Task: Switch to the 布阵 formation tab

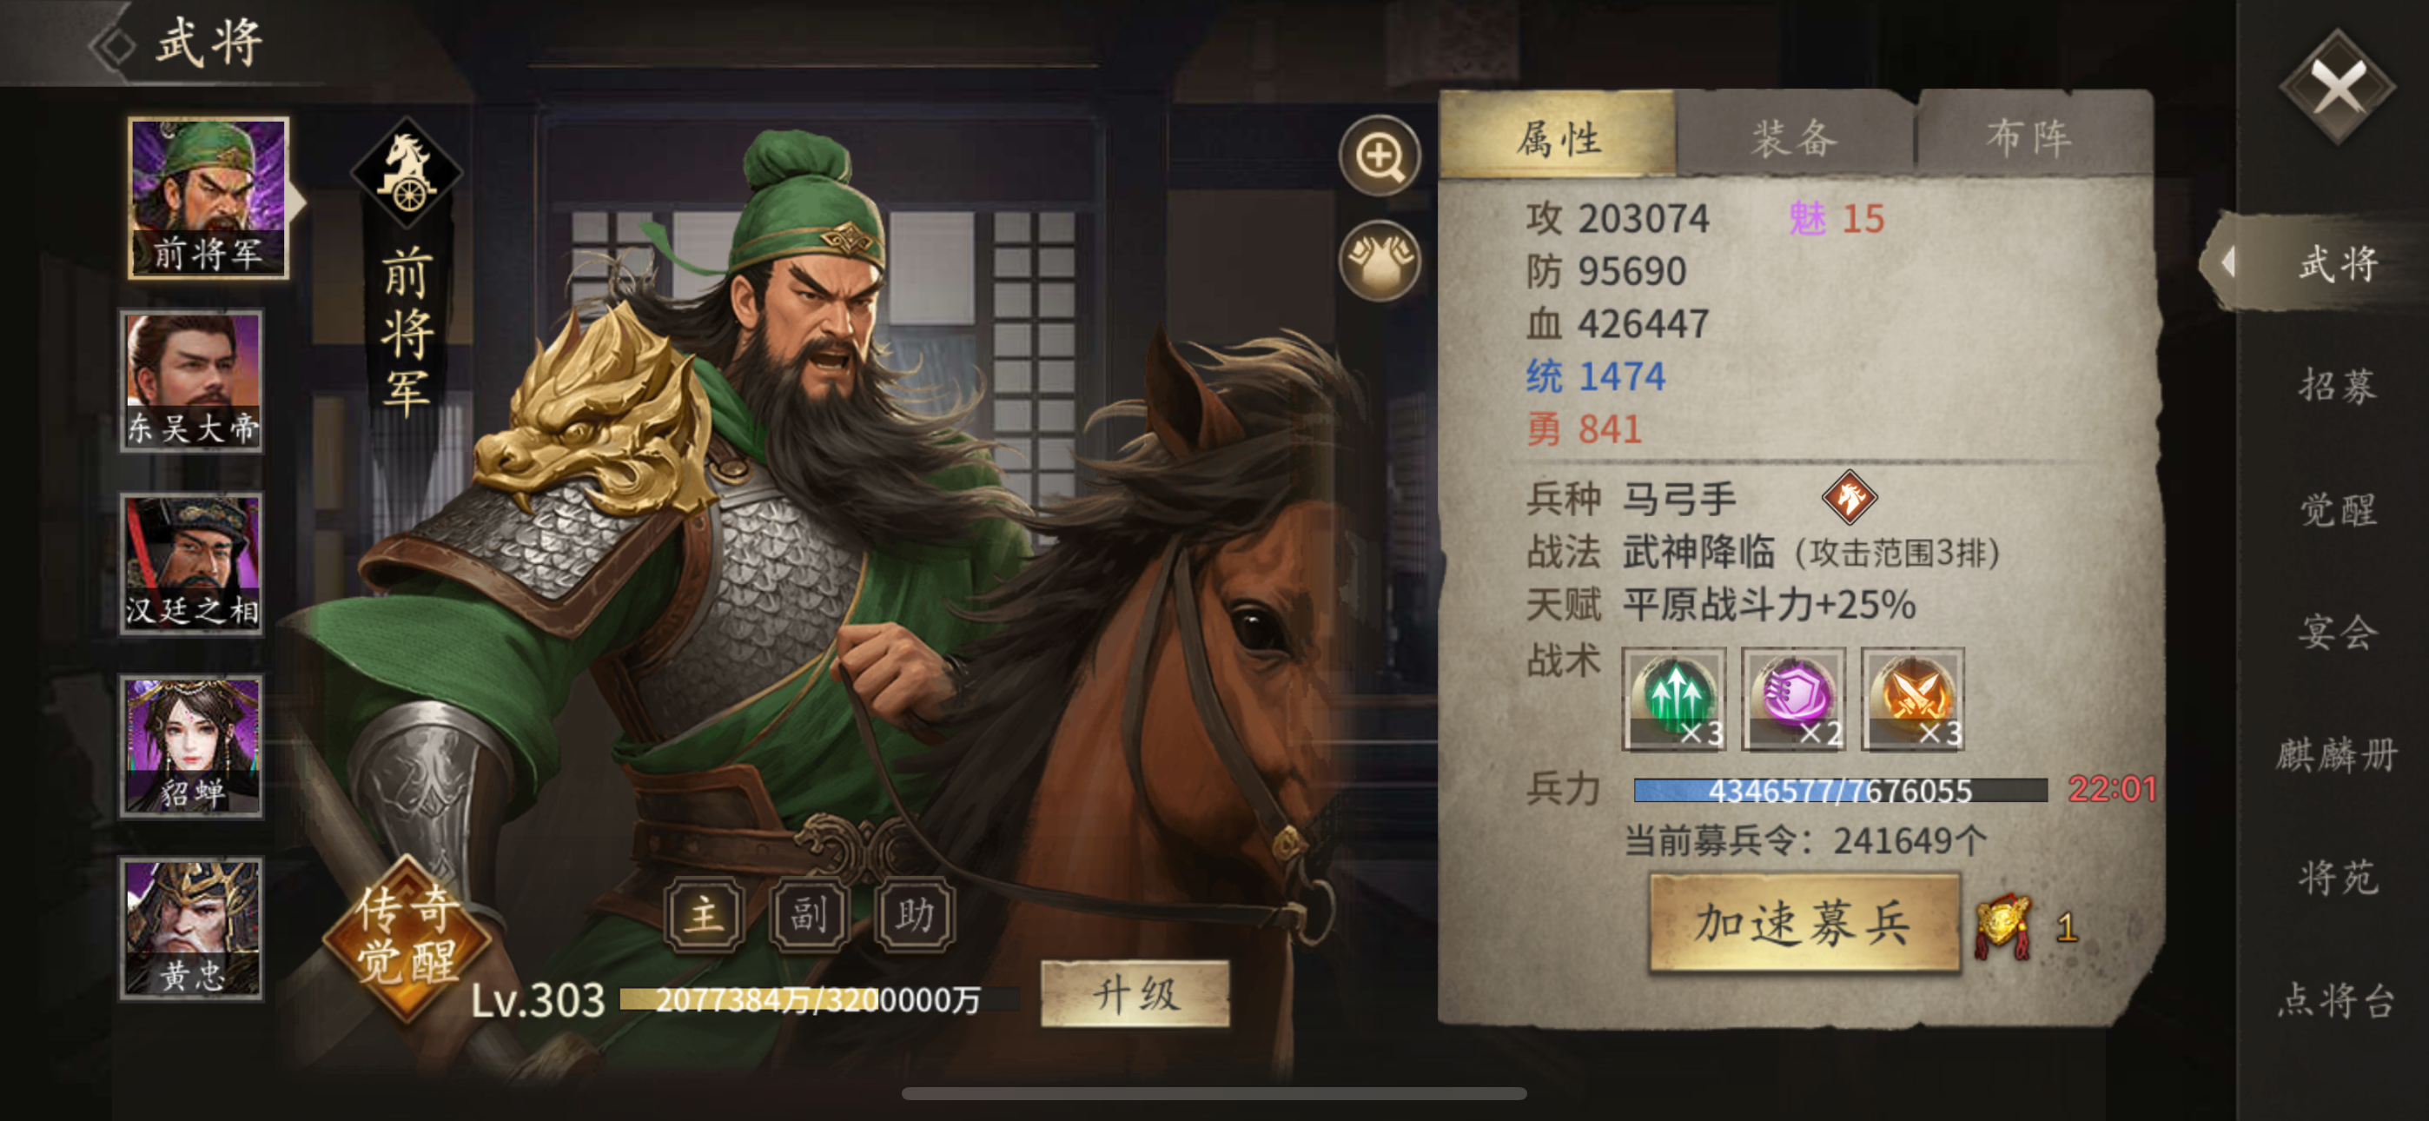Action: 2030,136
